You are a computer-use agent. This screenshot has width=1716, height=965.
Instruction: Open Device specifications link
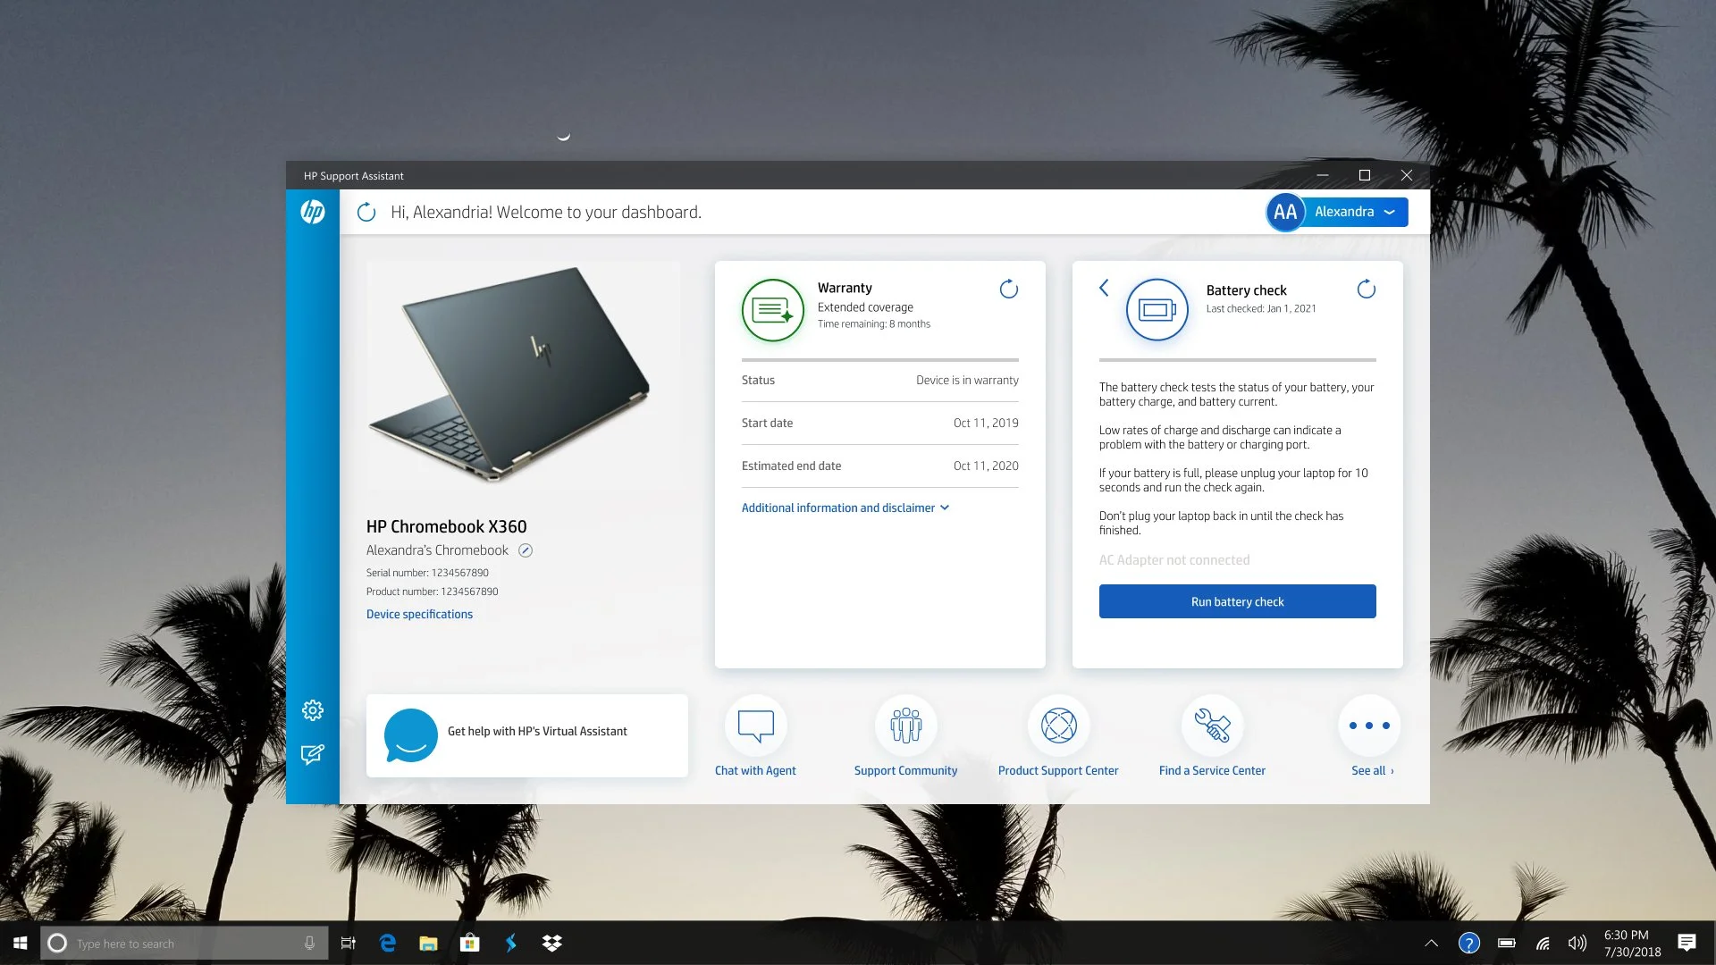(x=419, y=614)
